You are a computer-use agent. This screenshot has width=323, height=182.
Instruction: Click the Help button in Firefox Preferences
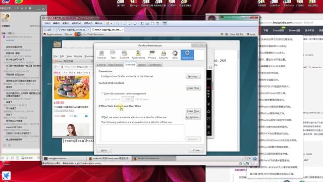pos(104,150)
